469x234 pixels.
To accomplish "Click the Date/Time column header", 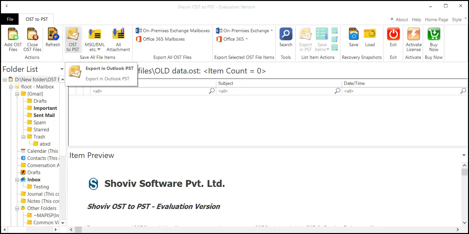I will pos(405,83).
